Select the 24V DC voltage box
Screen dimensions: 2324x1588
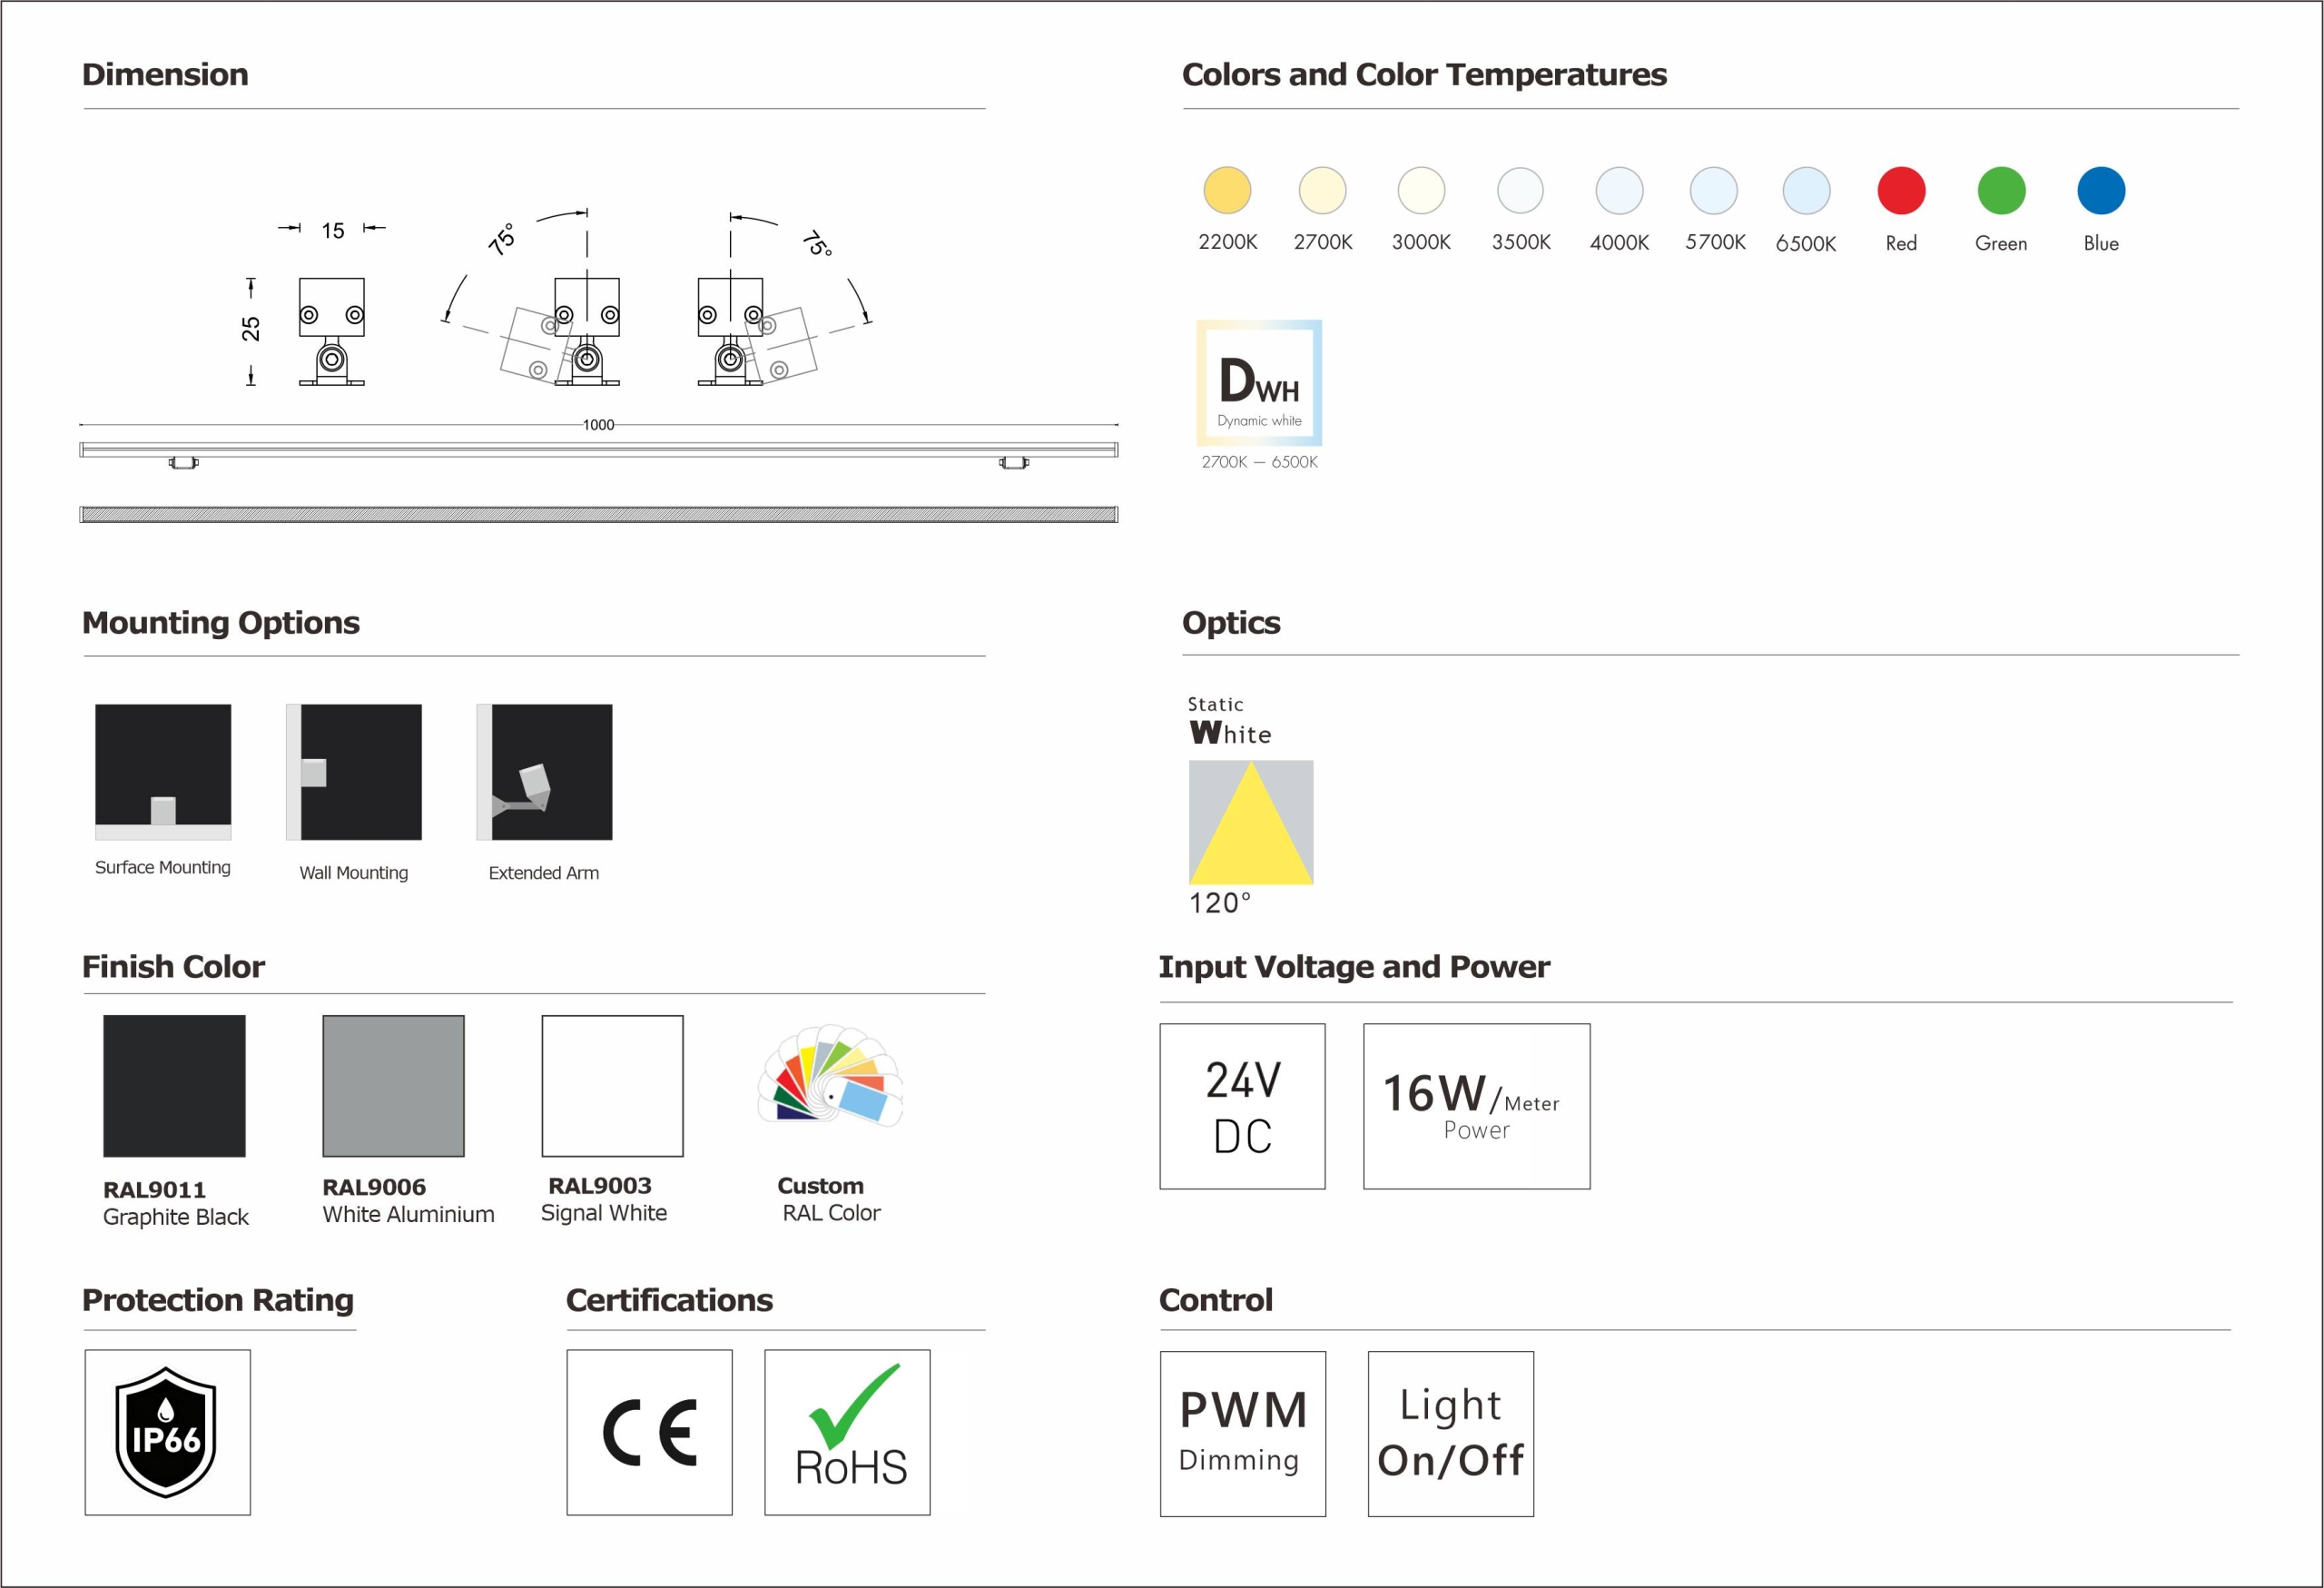[1242, 1106]
